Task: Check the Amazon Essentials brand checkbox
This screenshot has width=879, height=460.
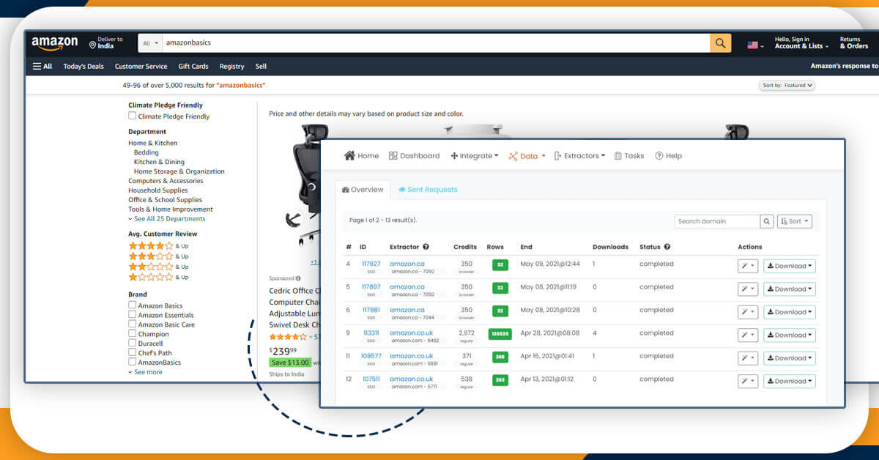Action: click(x=133, y=315)
